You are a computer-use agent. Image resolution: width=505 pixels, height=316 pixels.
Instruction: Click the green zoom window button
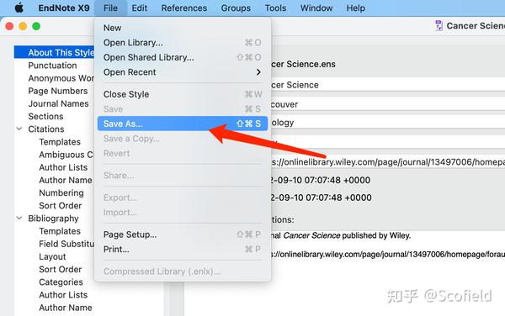tap(36, 26)
